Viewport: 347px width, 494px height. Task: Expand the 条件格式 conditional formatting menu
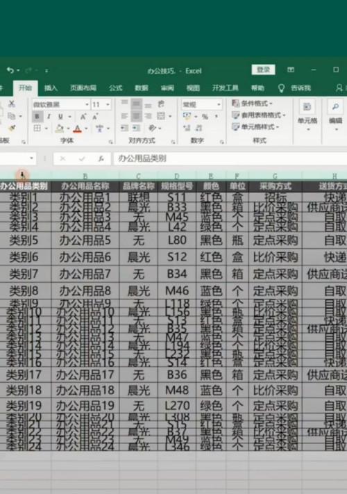click(252, 104)
